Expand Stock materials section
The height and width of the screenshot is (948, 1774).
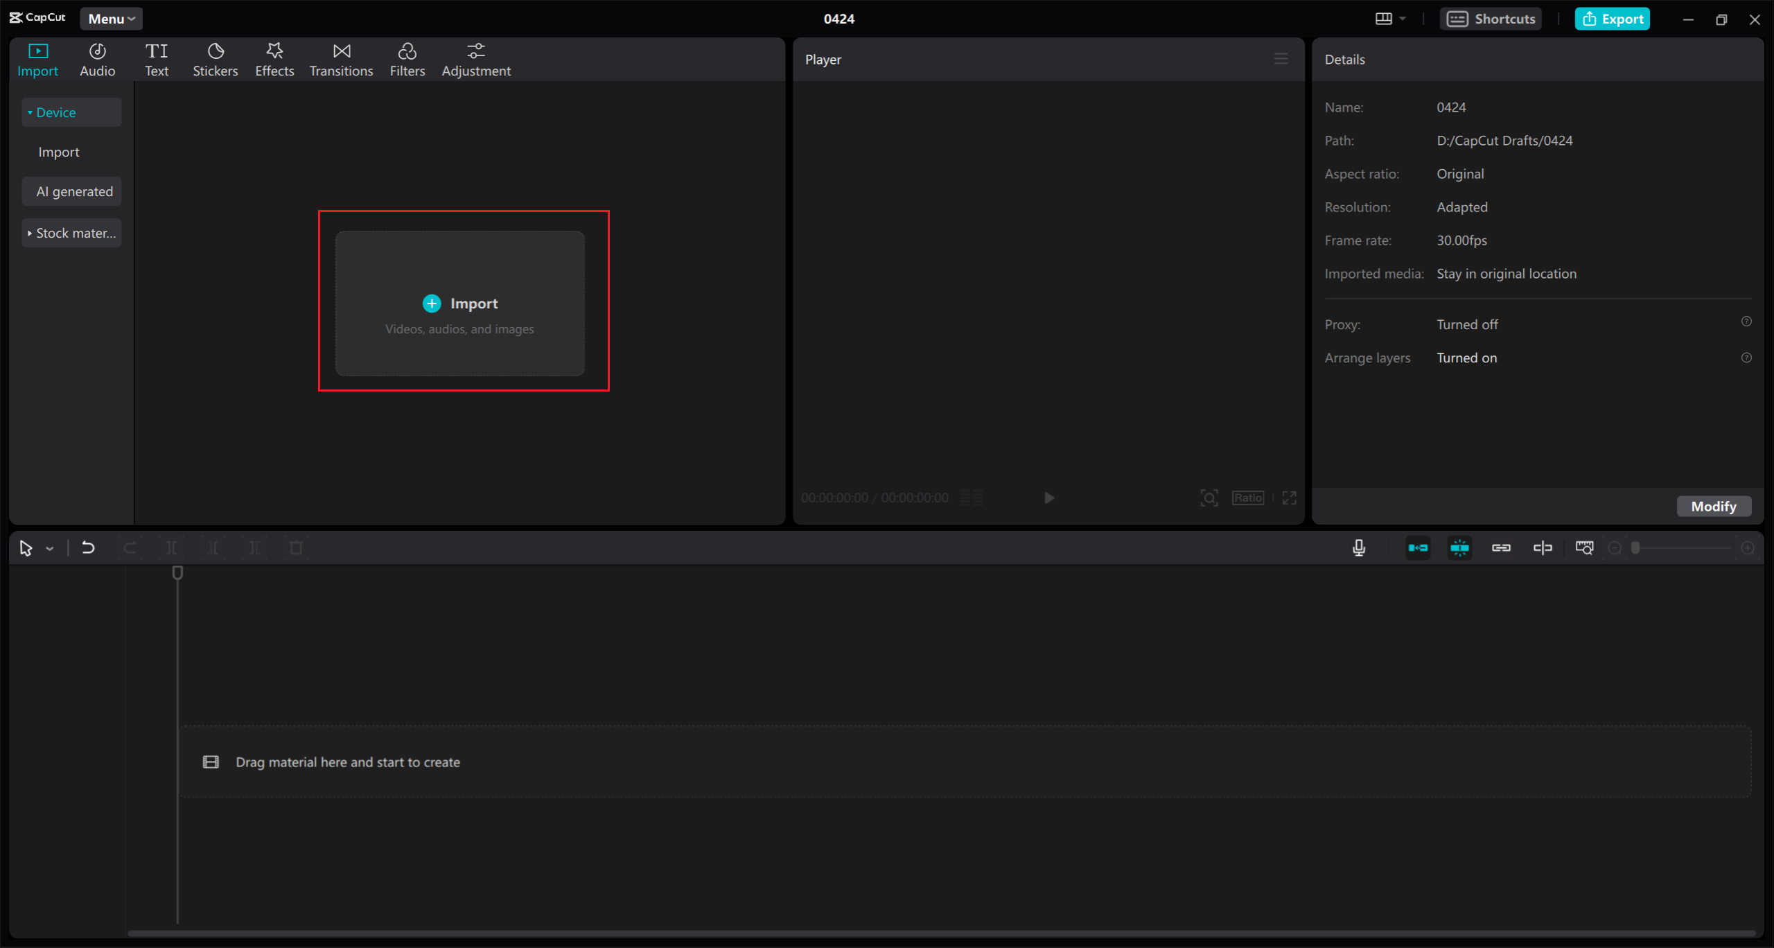[x=71, y=233]
